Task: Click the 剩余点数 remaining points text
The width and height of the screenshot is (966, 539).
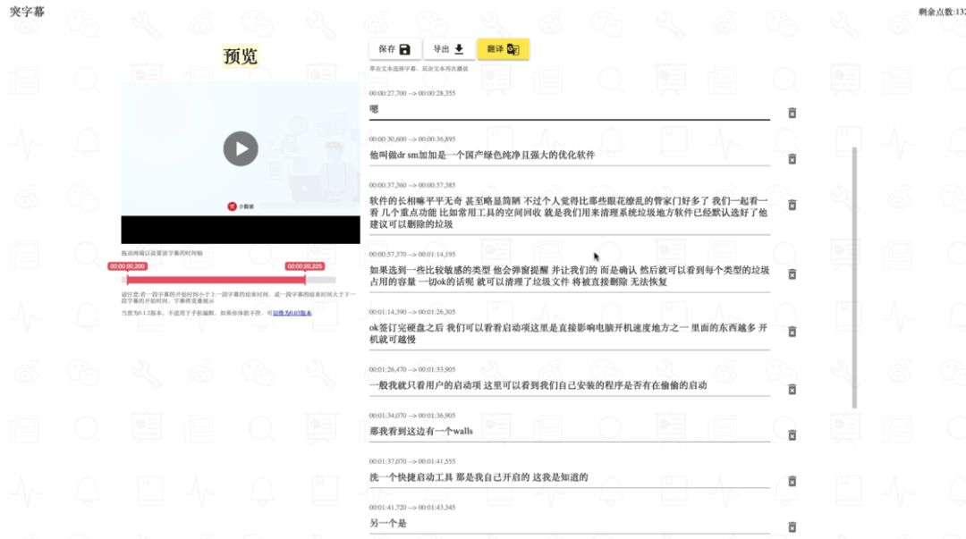Action: (x=941, y=12)
